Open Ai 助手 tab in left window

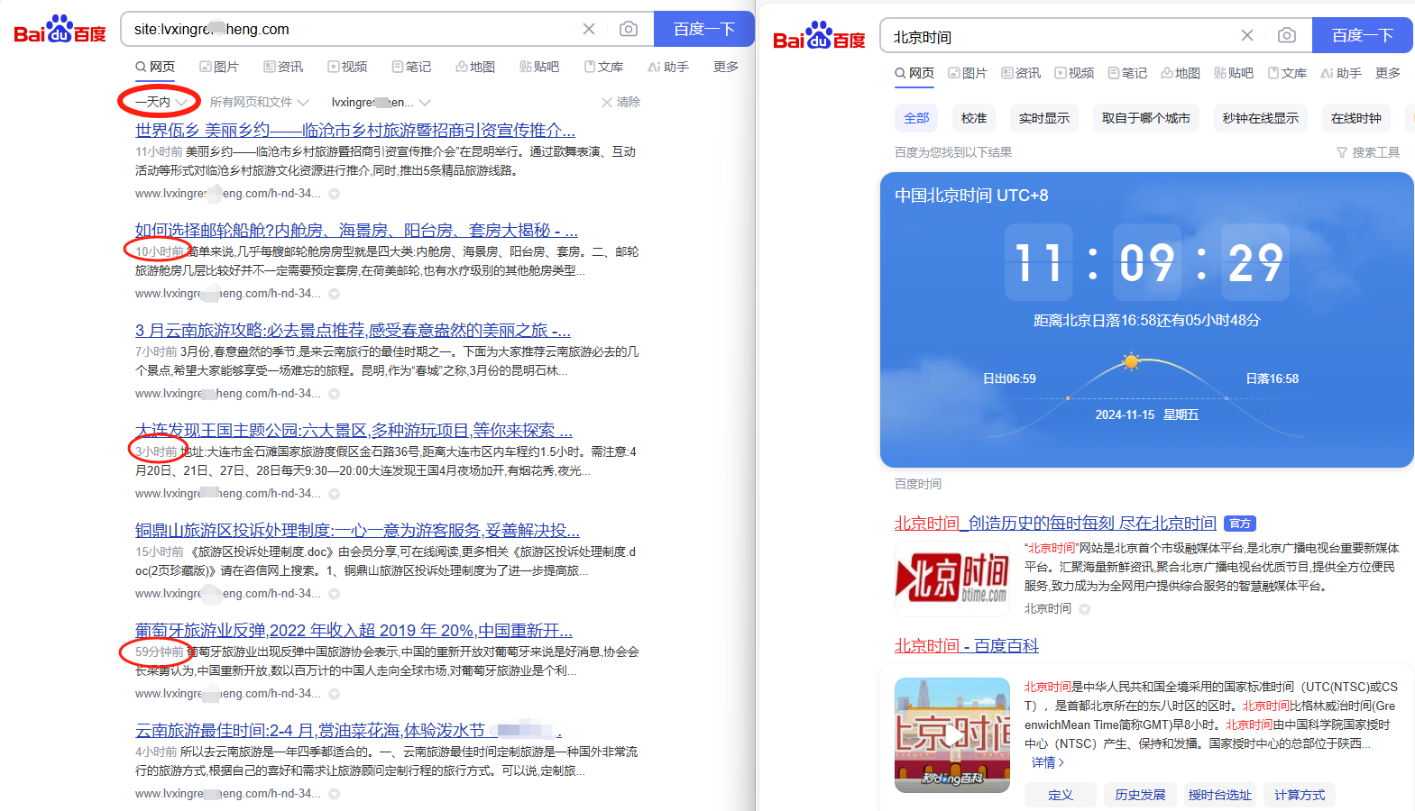pyautogui.click(x=668, y=67)
